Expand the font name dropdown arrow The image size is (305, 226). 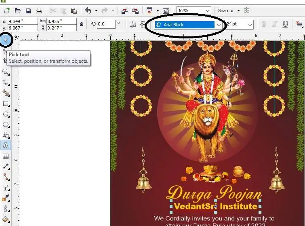(219, 25)
